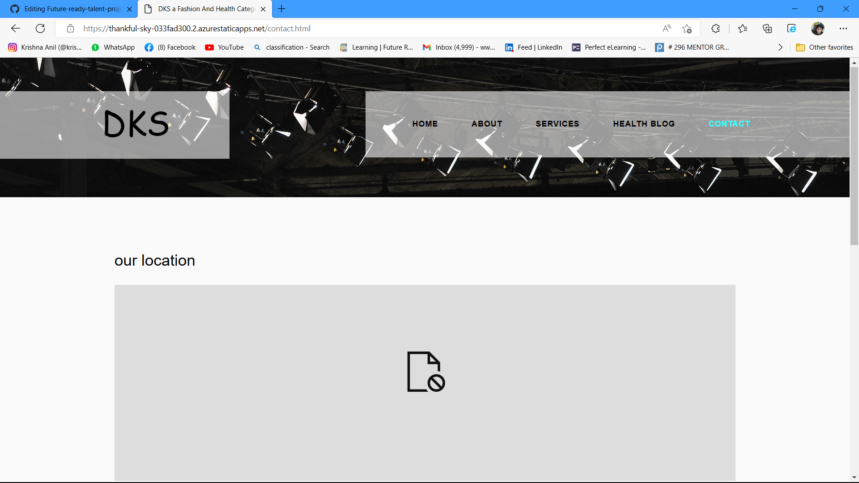The height and width of the screenshot is (483, 859).
Task: Open the Settings and more ellipsis menu
Action: tap(843, 29)
